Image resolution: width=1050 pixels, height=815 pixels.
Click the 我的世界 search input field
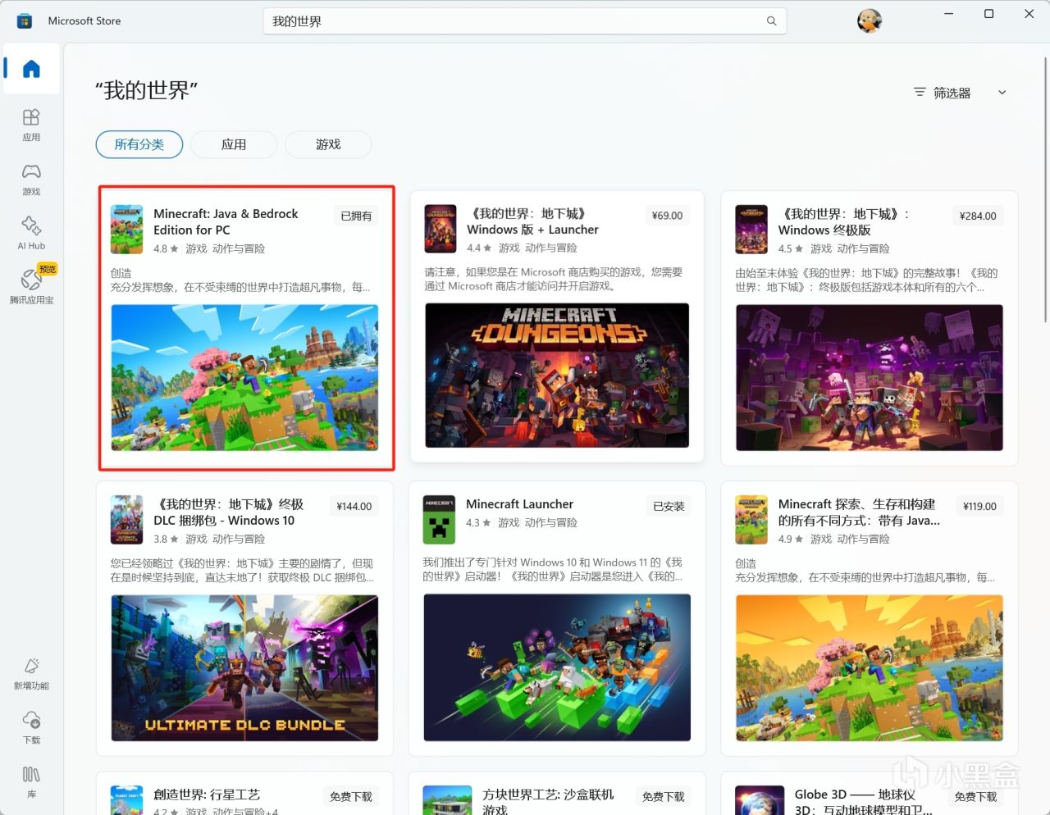(x=525, y=21)
